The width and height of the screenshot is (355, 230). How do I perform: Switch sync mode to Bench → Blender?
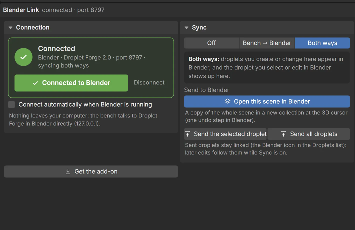[267, 43]
